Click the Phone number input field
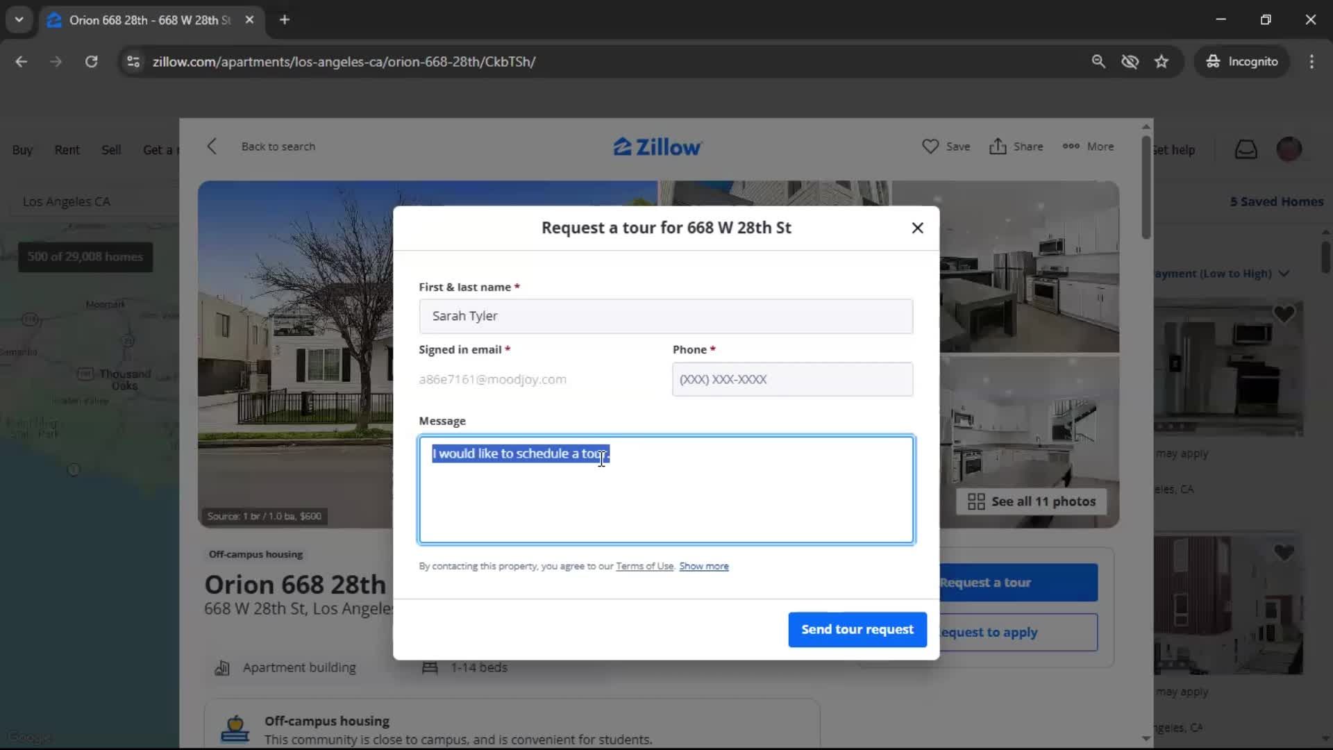Image resolution: width=1333 pixels, height=750 pixels. coord(792,379)
